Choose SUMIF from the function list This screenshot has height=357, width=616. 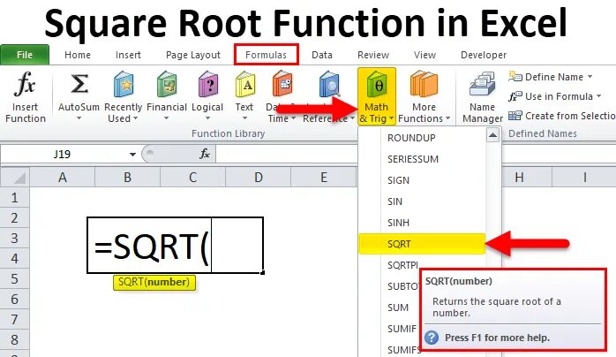(402, 329)
